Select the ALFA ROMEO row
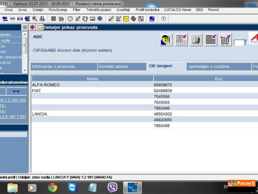 (x=145, y=85)
